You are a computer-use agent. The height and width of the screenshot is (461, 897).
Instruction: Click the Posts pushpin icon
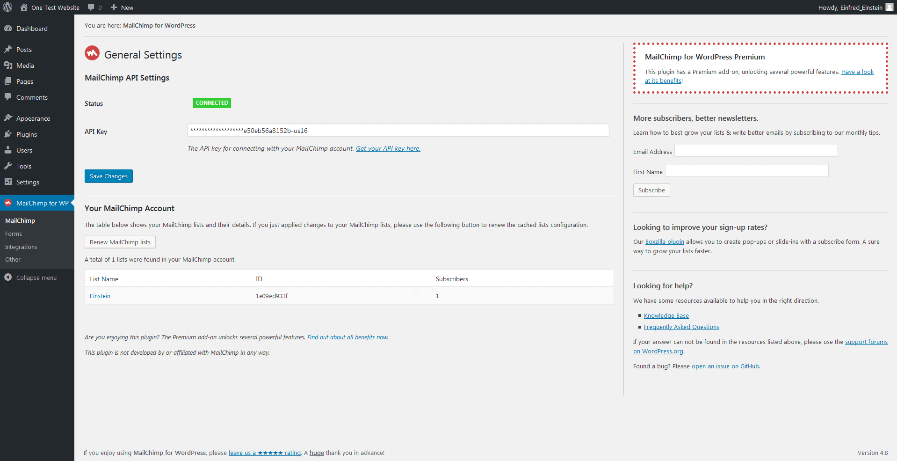click(8, 50)
